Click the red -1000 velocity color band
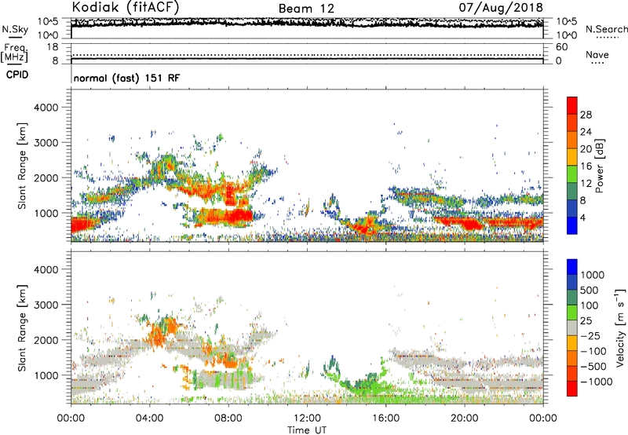Image resolution: width=628 pixels, height=435 pixels. click(x=572, y=389)
